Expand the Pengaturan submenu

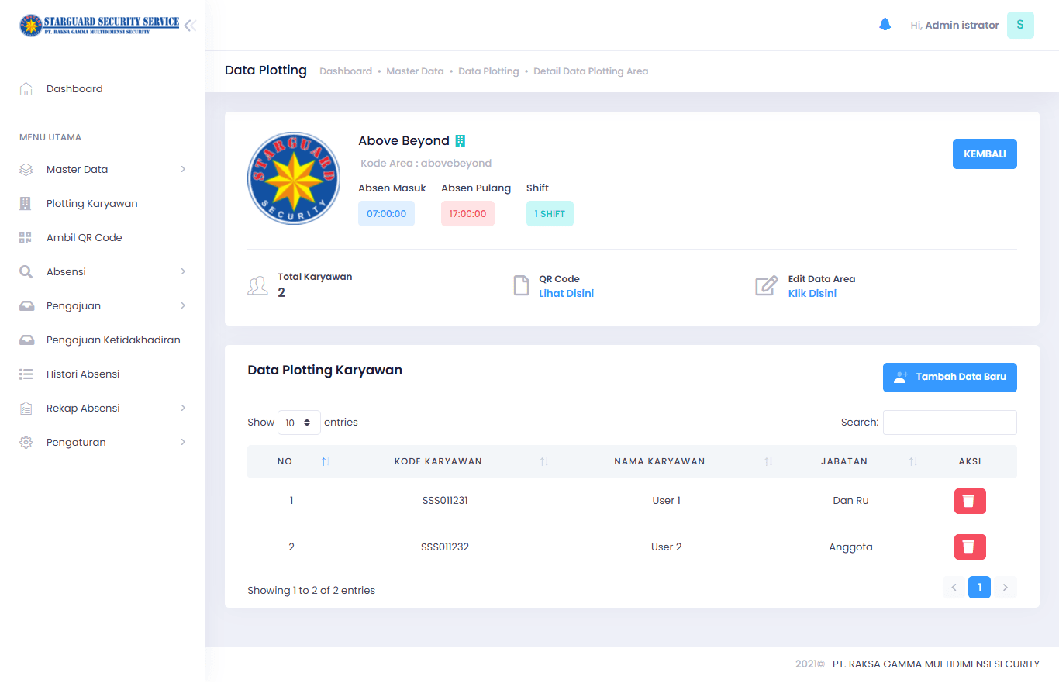click(102, 443)
